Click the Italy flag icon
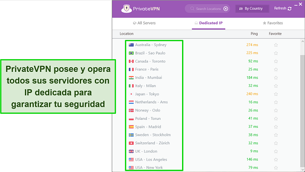Viewport: 305px width, 172px height. click(x=131, y=86)
